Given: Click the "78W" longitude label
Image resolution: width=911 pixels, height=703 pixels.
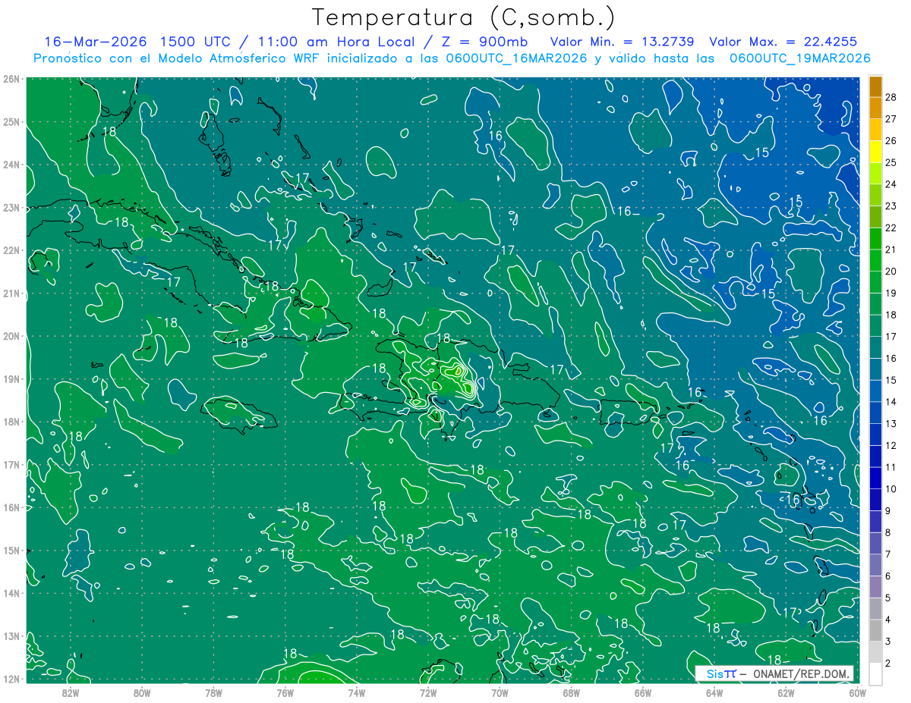Looking at the screenshot, I should (x=213, y=692).
